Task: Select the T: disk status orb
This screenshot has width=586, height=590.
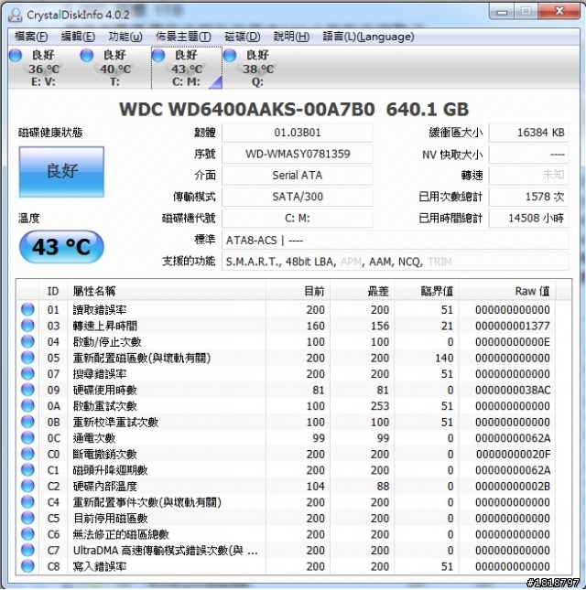Action: pos(87,55)
